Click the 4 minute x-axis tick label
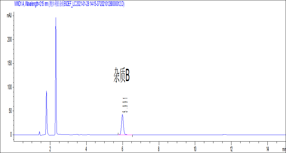Screen dimensions: 286x153 point(86,149)
